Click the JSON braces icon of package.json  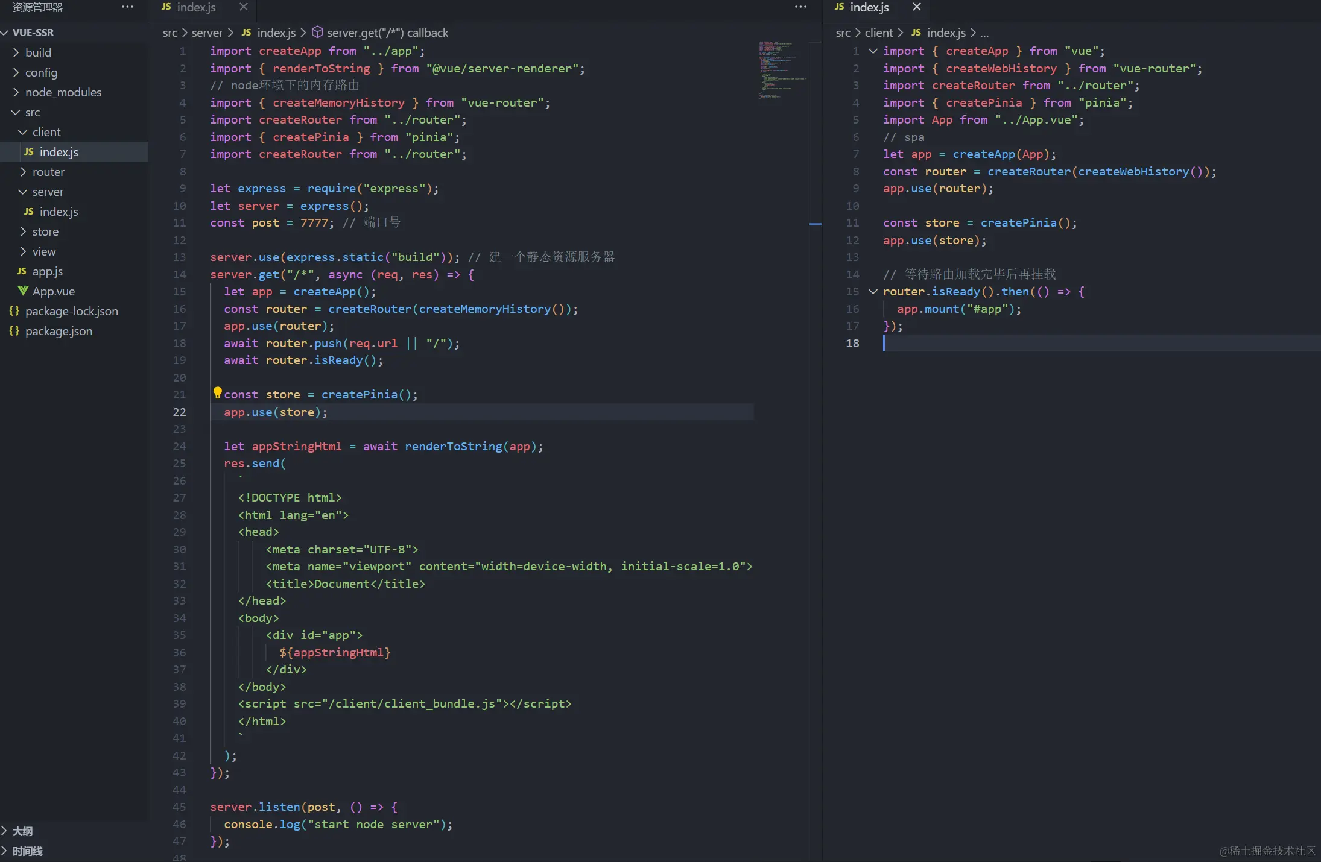click(x=14, y=331)
